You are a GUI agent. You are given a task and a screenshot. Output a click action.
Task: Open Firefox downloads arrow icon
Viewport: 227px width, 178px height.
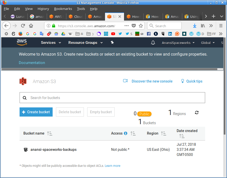pos(195,26)
